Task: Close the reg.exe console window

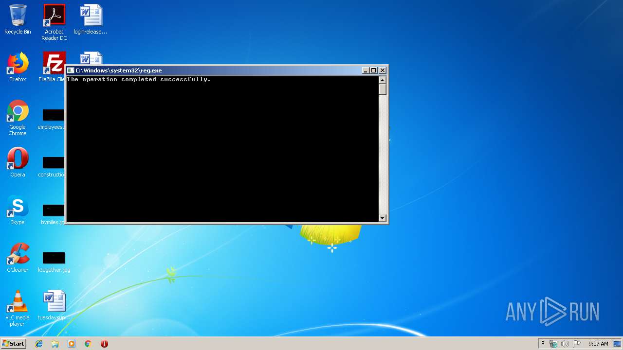Action: (383, 70)
